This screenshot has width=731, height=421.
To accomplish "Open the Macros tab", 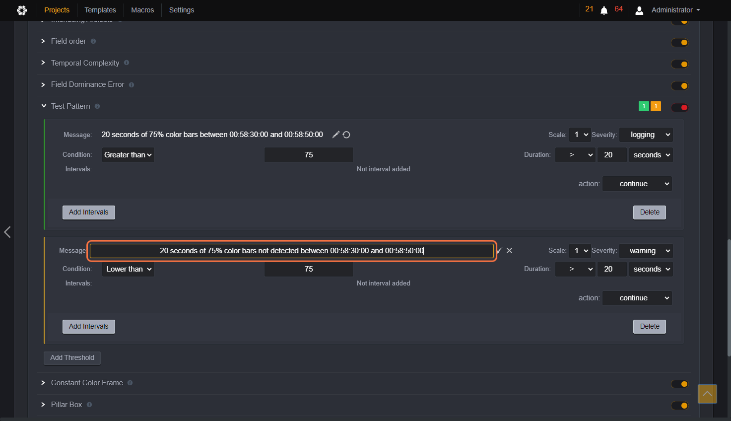I will (x=142, y=10).
